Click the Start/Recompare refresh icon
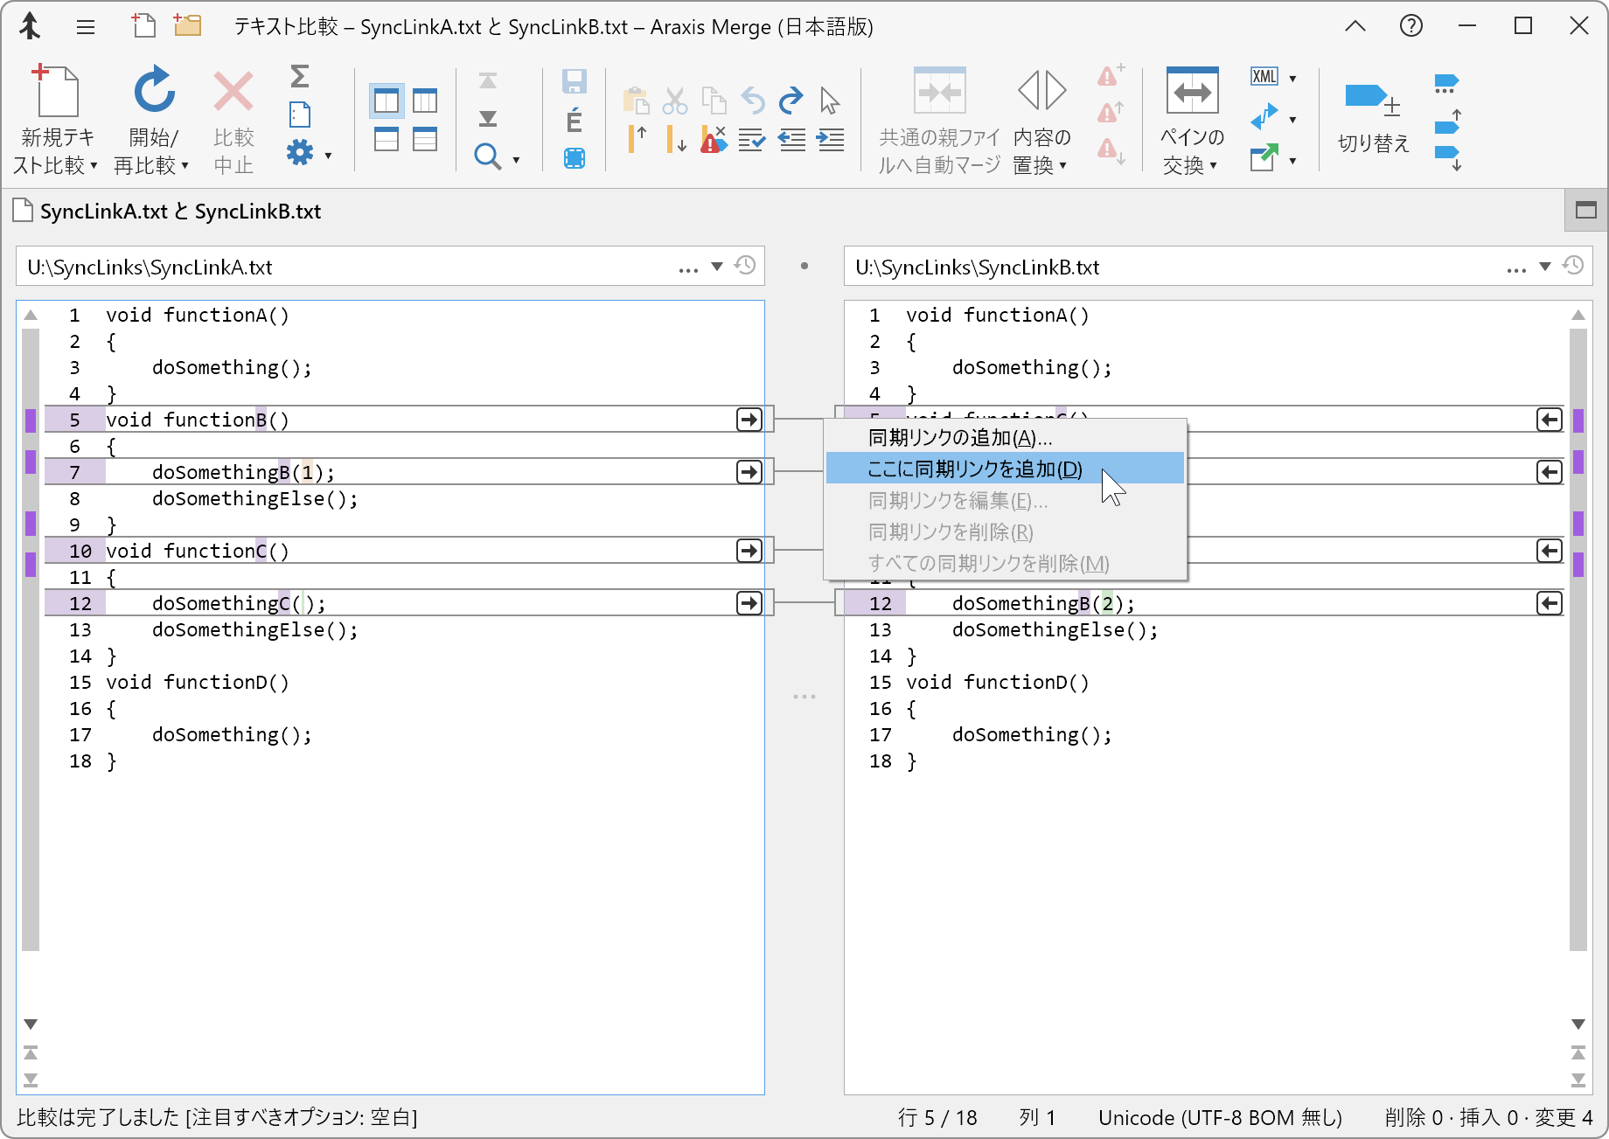Image resolution: width=1609 pixels, height=1139 pixels. pyautogui.click(x=154, y=91)
